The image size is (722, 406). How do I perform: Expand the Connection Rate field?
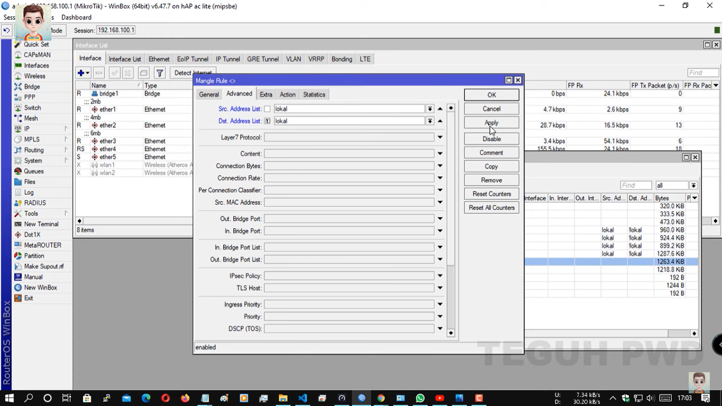pyautogui.click(x=440, y=178)
